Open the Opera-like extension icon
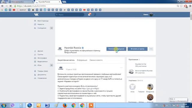 click(186, 6)
